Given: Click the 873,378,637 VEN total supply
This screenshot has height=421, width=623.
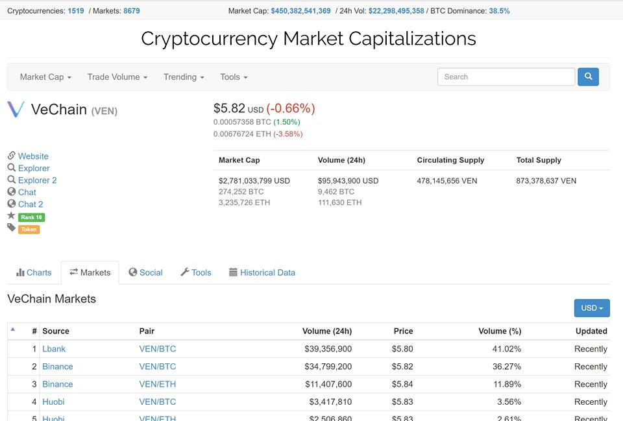Looking at the screenshot, I should coord(546,181).
